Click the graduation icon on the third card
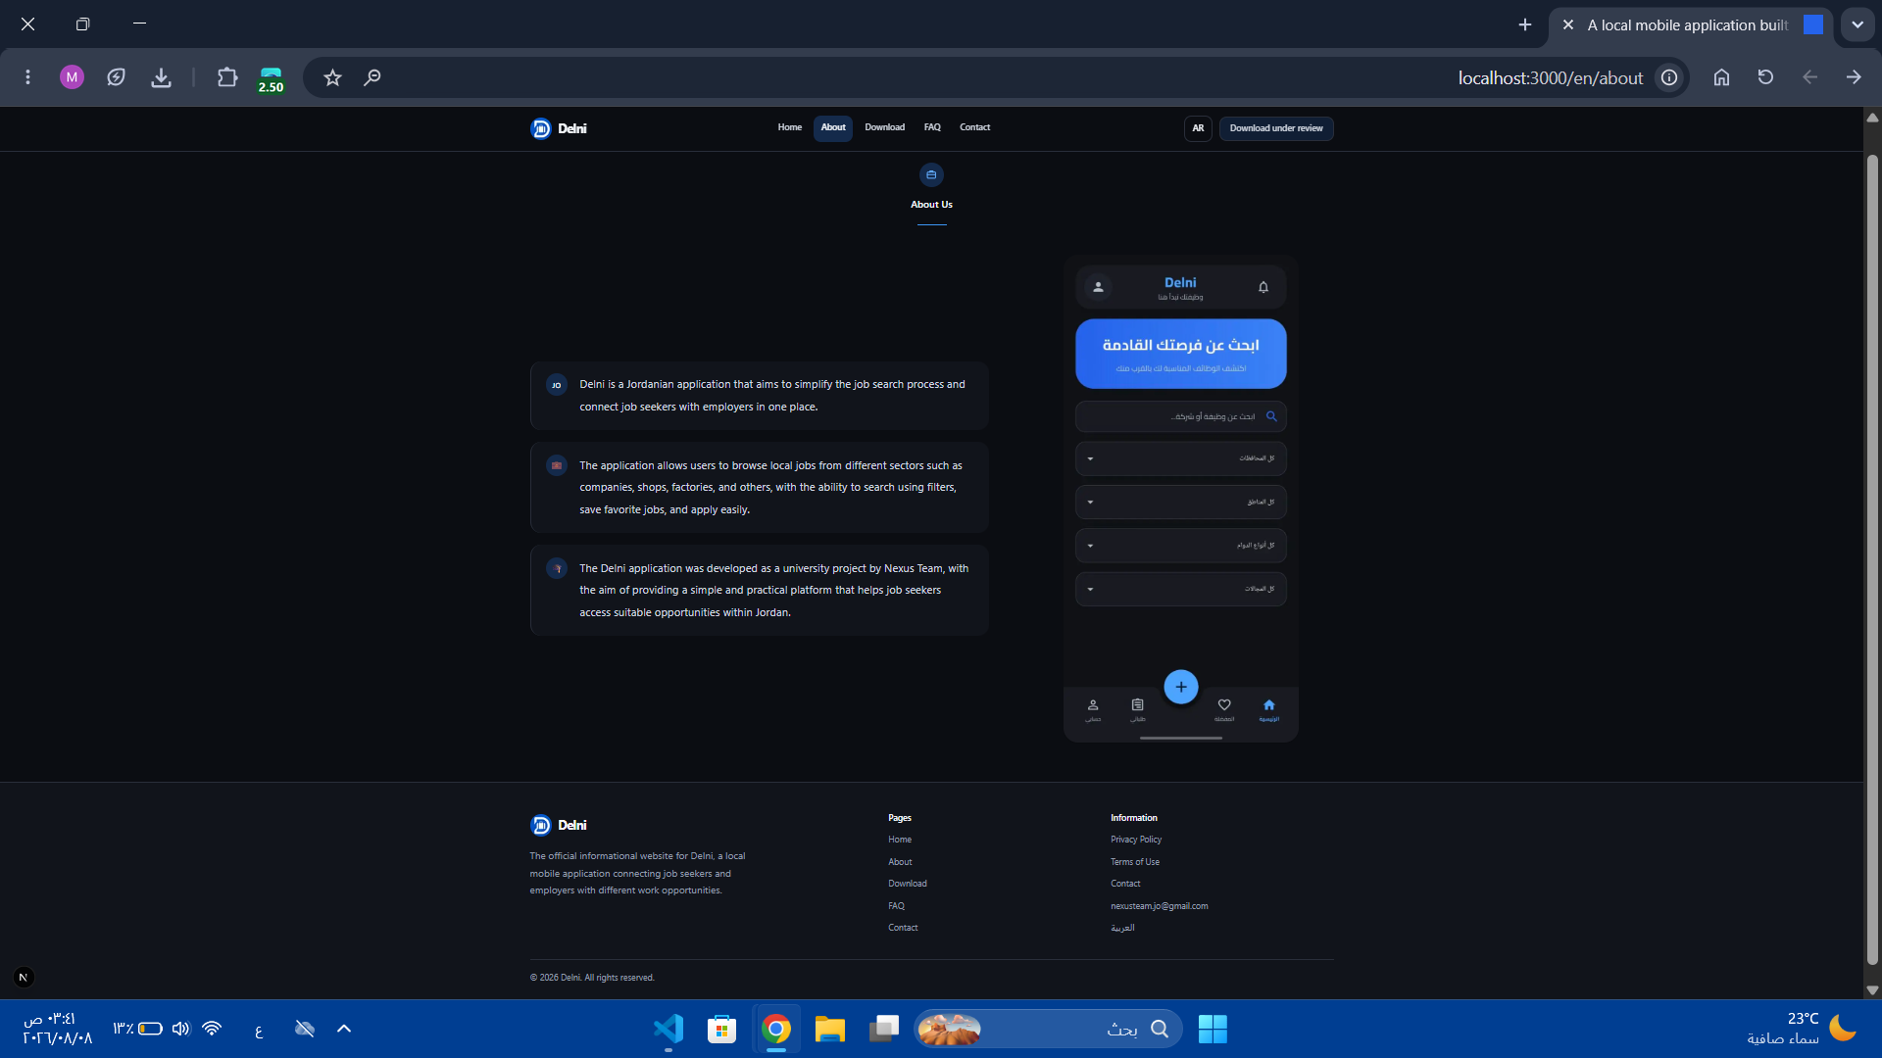Image resolution: width=1882 pixels, height=1058 pixels. 557,568
